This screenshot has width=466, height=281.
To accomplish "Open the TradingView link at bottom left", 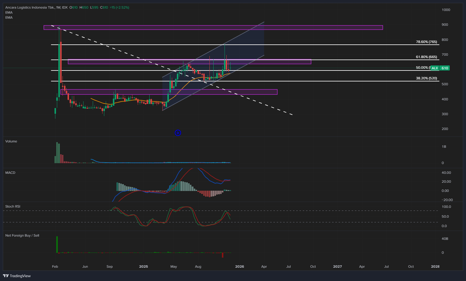I will (17, 276).
